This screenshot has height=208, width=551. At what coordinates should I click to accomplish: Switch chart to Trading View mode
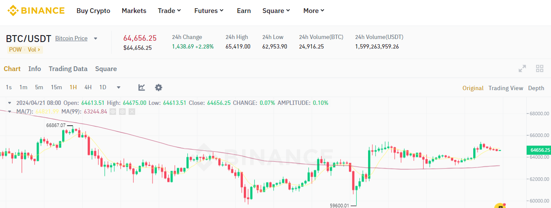(505, 88)
